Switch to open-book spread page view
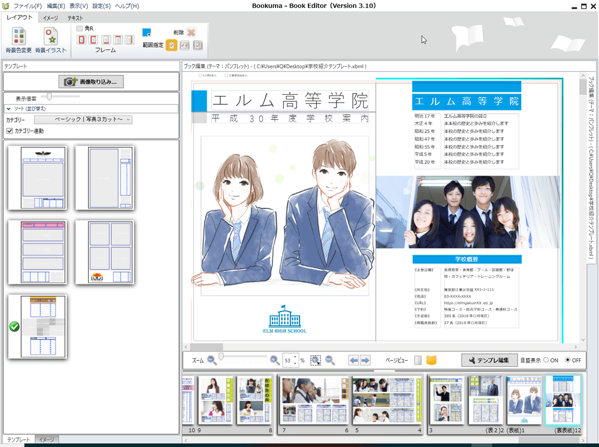 431,360
